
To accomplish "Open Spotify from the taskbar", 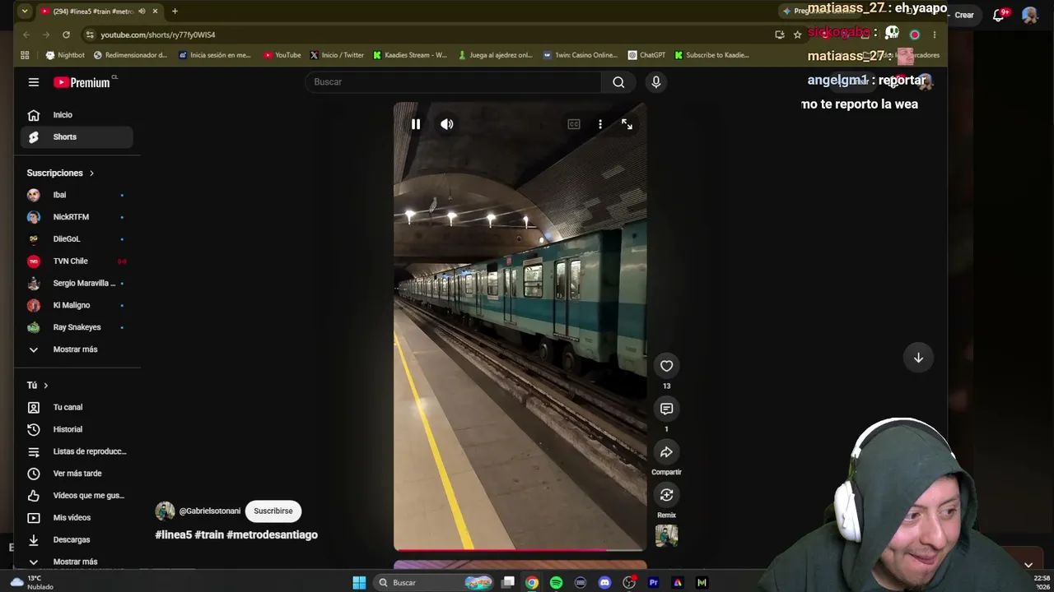I will click(x=557, y=583).
